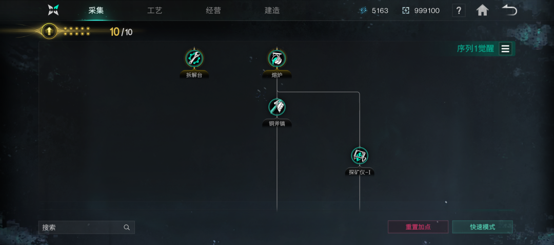The height and width of the screenshot is (245, 554).
Task: Click the 5163 crystal currency counter
Action: (374, 11)
